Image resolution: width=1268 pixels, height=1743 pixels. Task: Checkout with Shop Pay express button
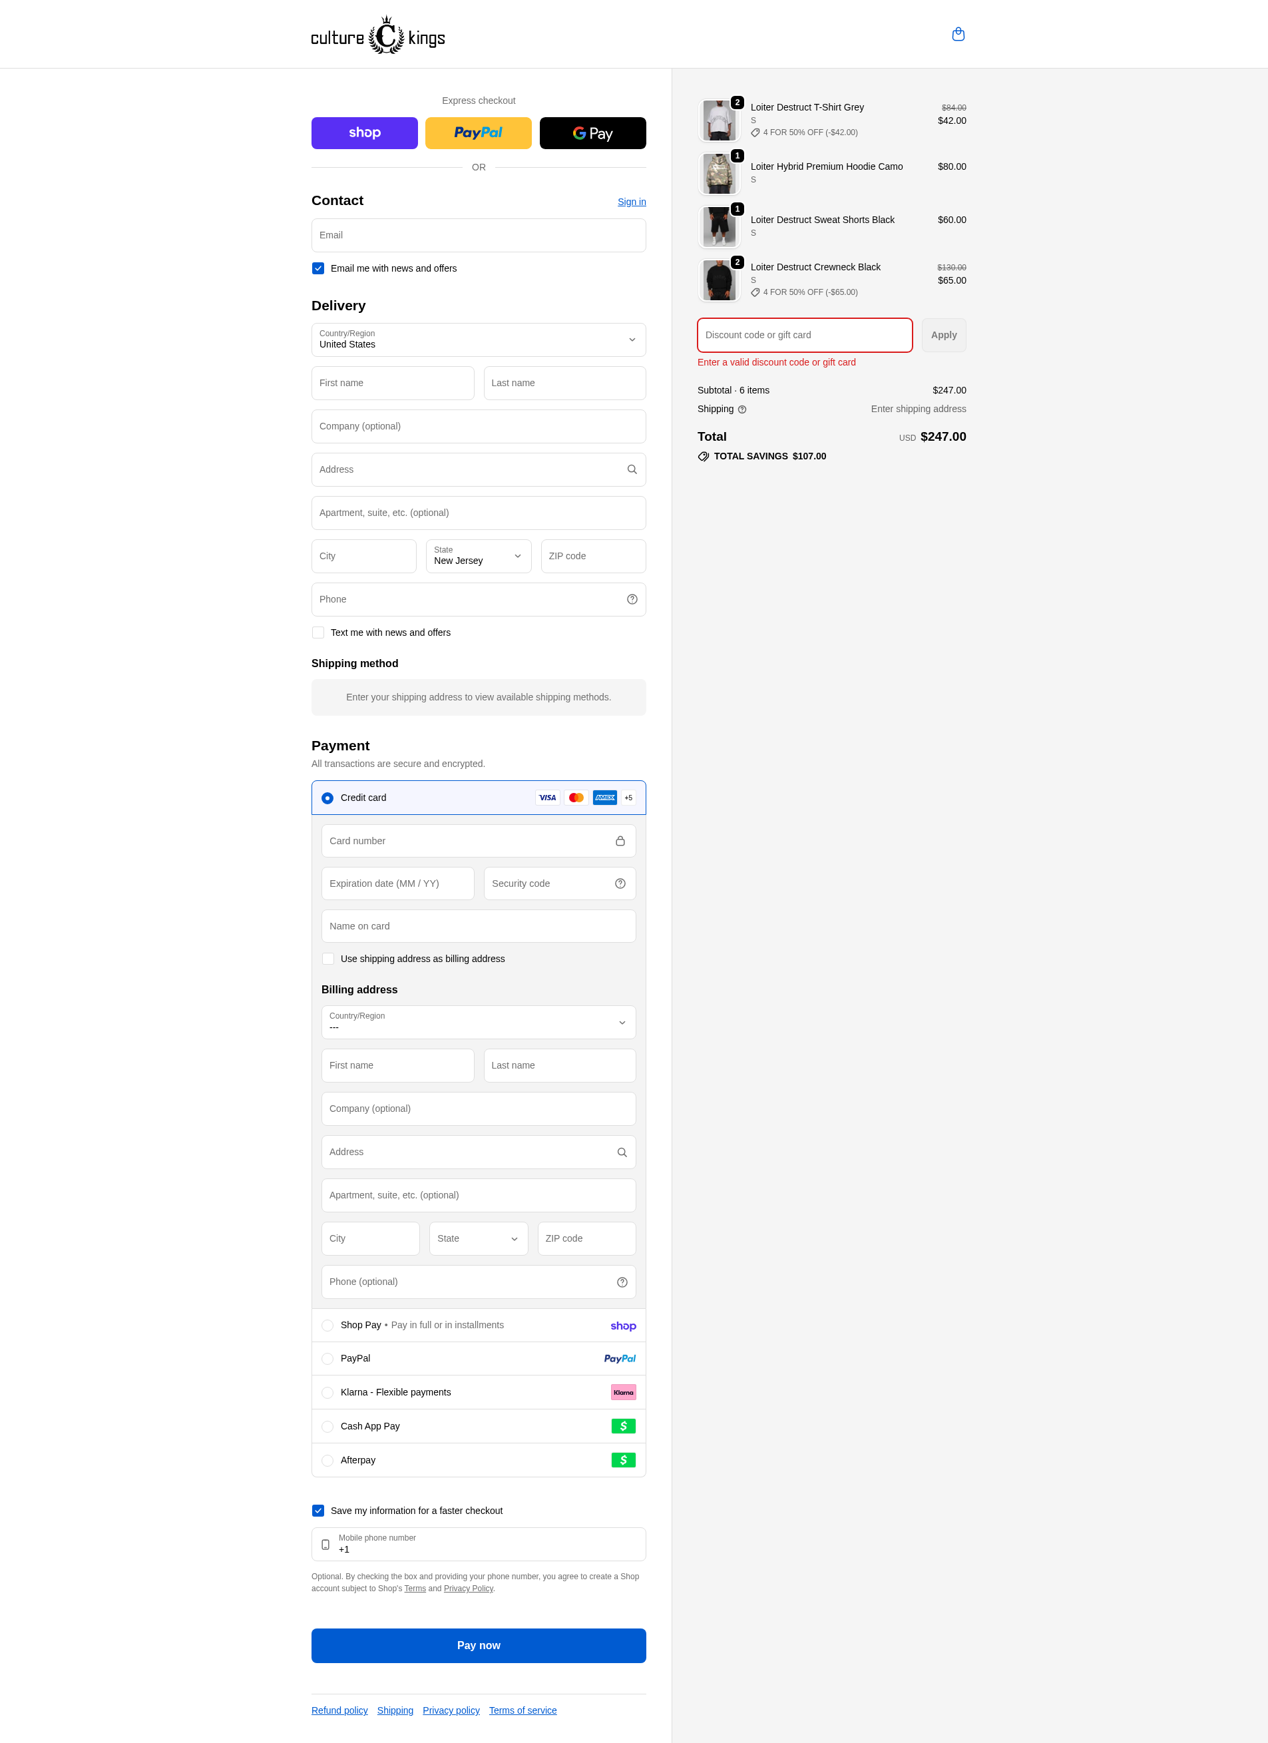[x=364, y=132]
